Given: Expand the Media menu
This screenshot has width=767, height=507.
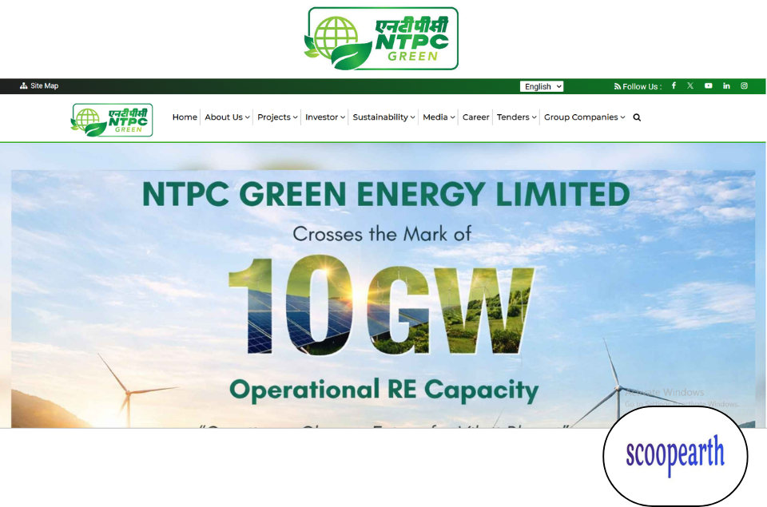Looking at the screenshot, I should [439, 117].
